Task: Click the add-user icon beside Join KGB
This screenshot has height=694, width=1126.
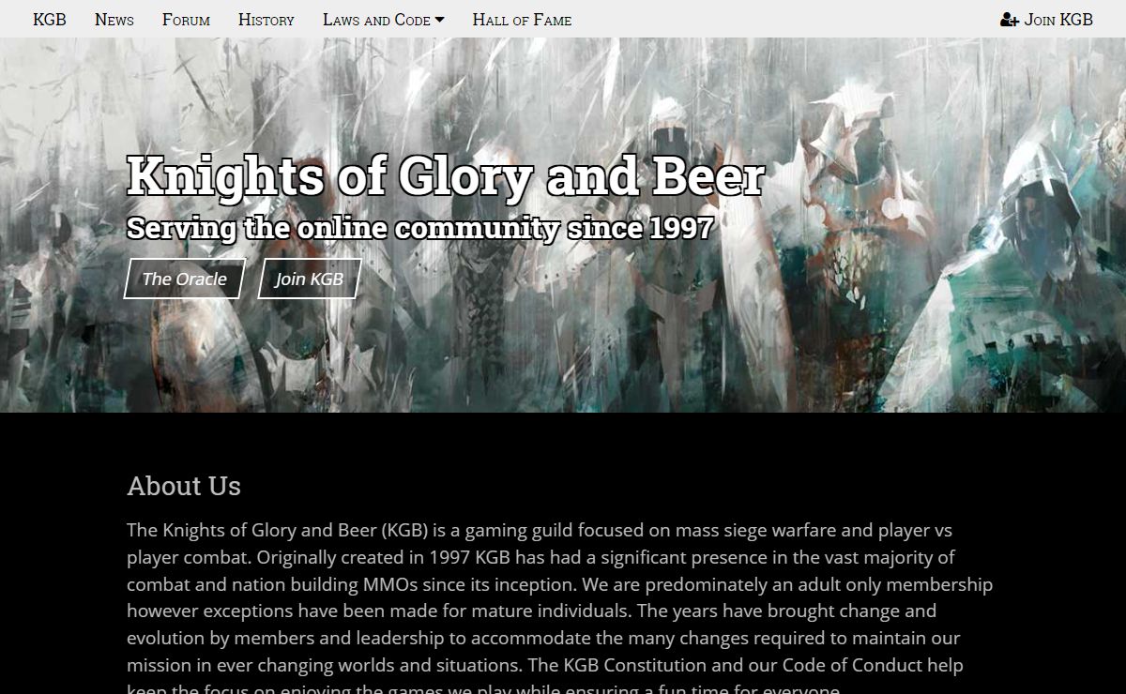Action: (x=1010, y=19)
